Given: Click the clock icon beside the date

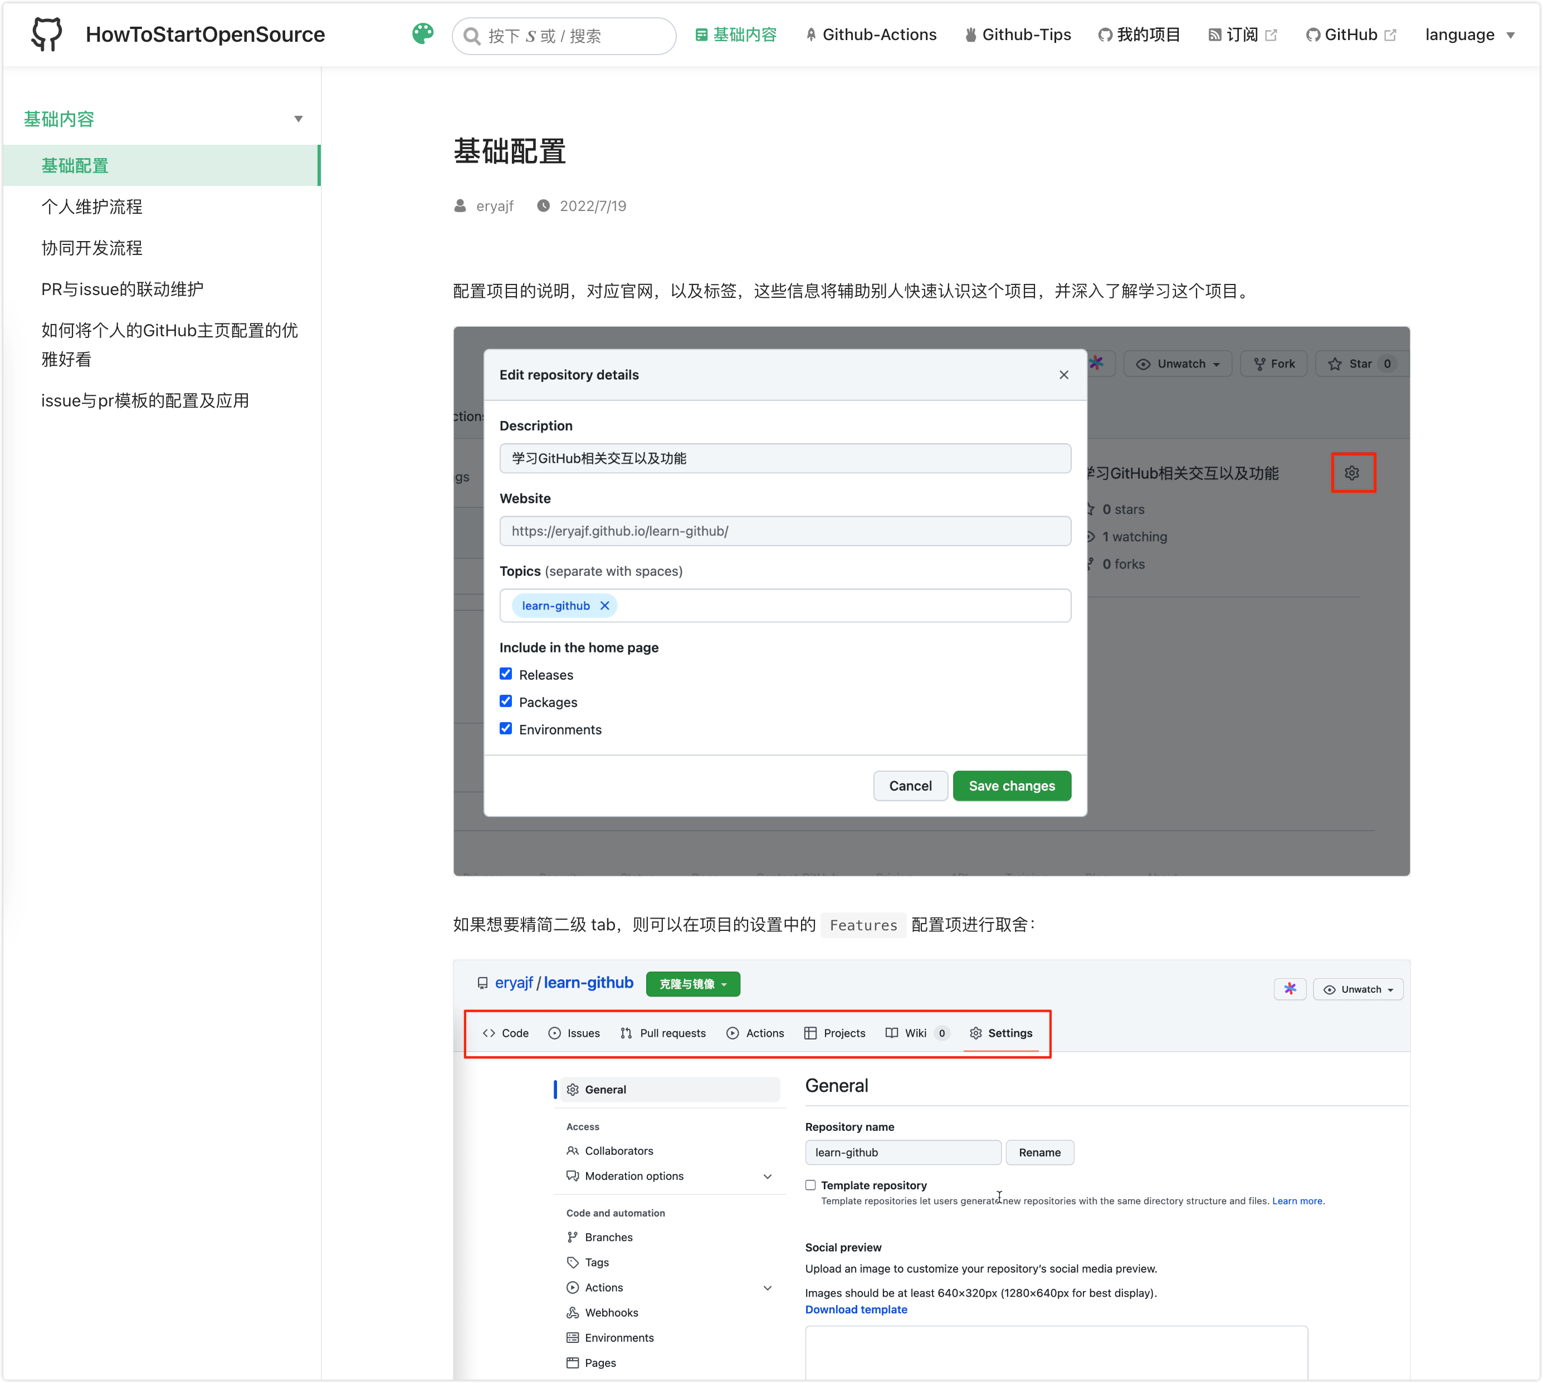Looking at the screenshot, I should pyautogui.click(x=544, y=206).
